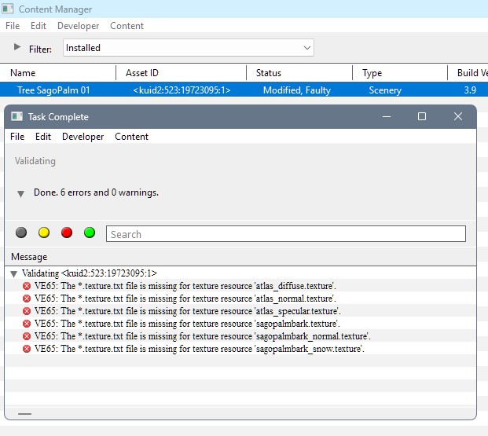
Task: Click error icon for sagopalmbark_snow.texture
Action: [x=27, y=349]
